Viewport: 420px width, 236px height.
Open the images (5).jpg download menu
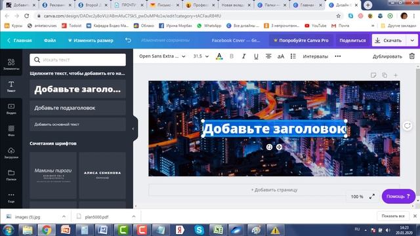pyautogui.click(x=64, y=216)
